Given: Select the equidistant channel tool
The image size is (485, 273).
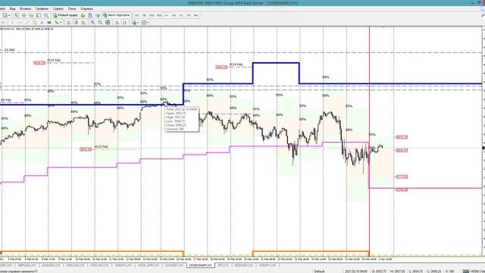Looking at the screenshot, I should (x=35, y=23).
